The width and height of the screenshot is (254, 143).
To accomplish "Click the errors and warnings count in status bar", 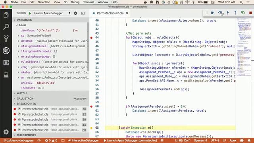I will tap(51, 140).
